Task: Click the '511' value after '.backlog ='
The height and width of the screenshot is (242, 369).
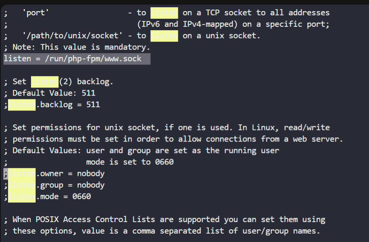Action: (93, 105)
